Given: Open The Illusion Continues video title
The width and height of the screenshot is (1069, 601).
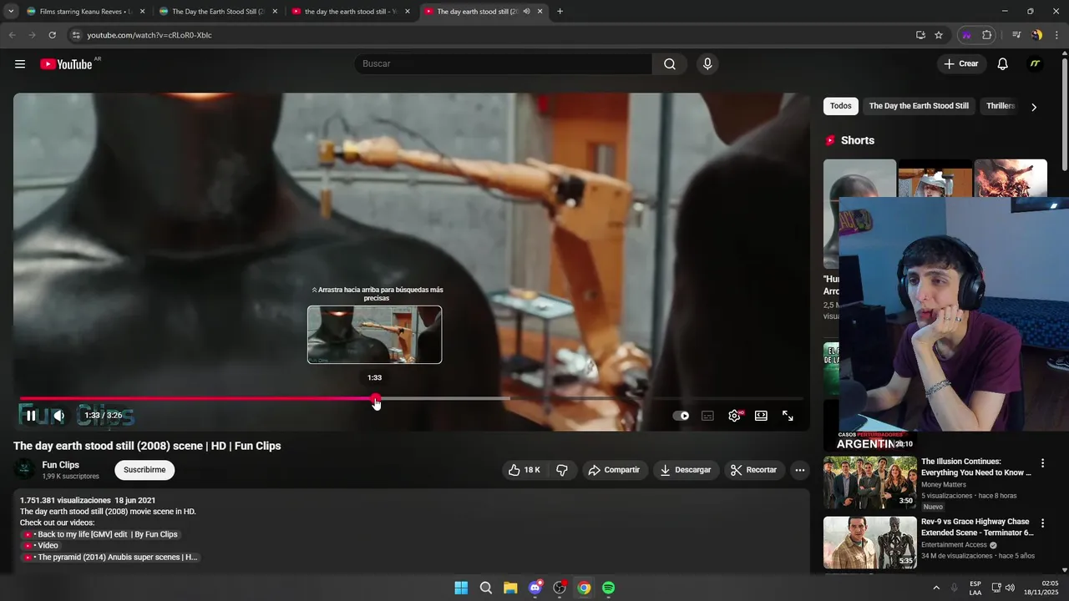Looking at the screenshot, I should 976,467.
